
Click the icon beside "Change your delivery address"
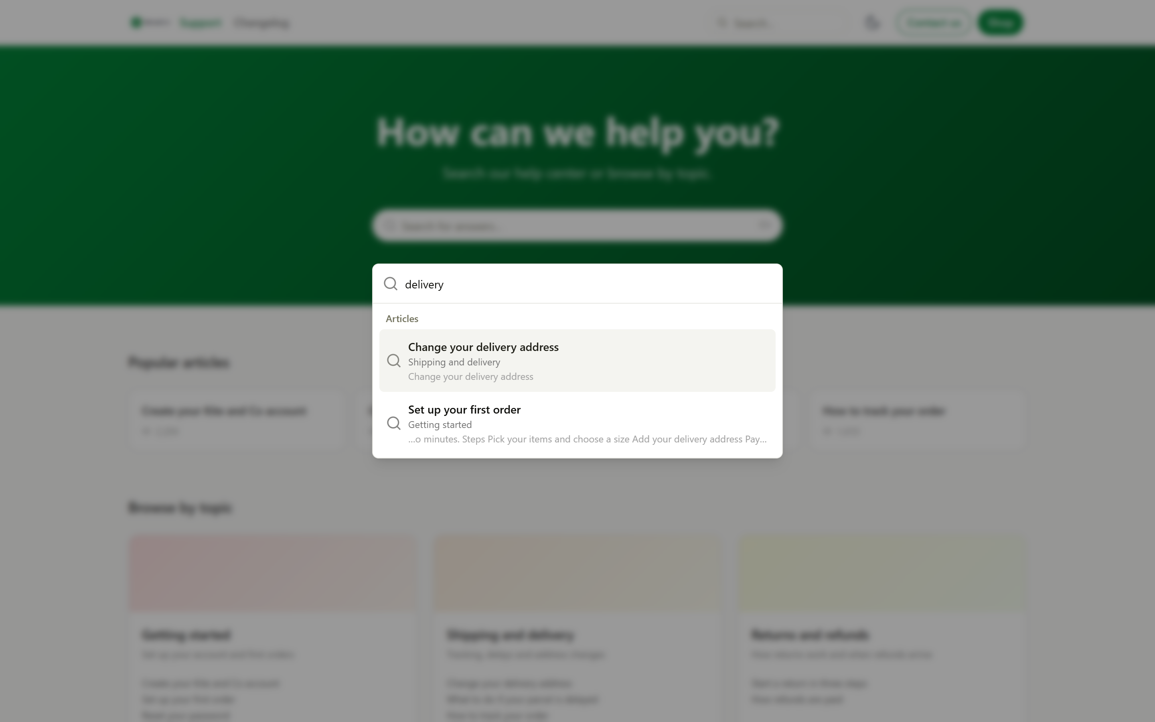coord(394,361)
